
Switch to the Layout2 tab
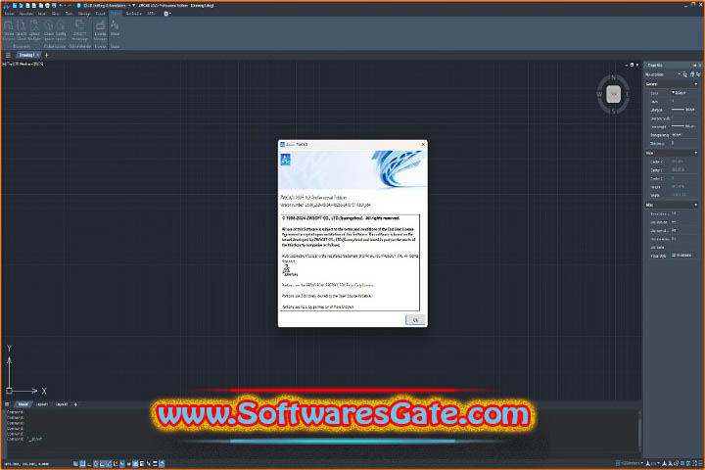62,404
